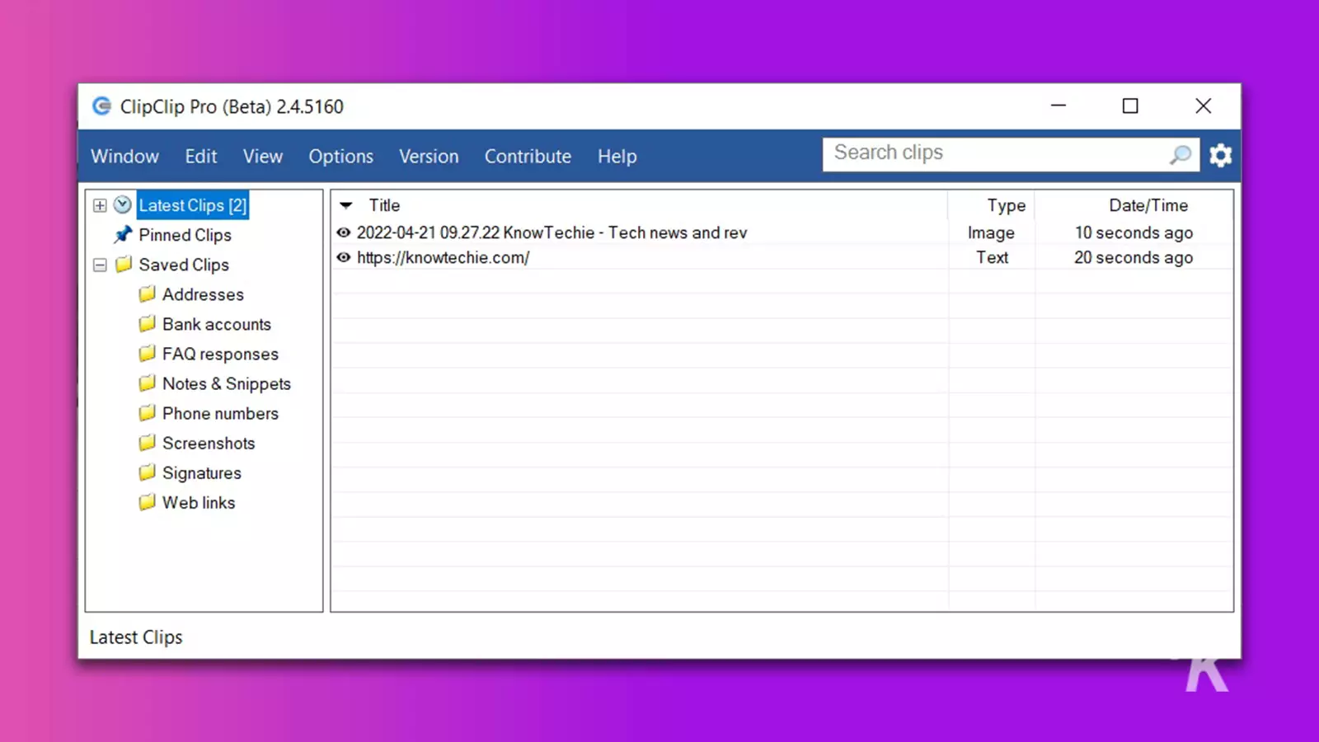Click the Notes & Snippets folder icon

tap(147, 383)
